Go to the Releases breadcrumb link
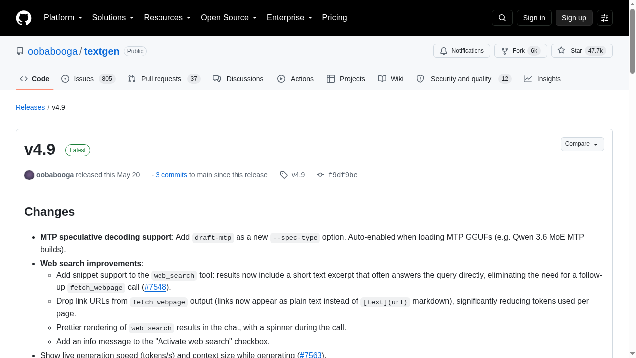Screen dimensions: 636x358 [x=30, y=107]
